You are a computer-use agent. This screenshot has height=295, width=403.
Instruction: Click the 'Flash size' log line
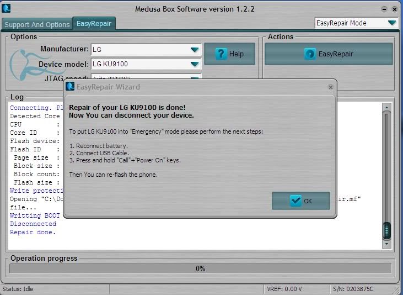(x=36, y=182)
